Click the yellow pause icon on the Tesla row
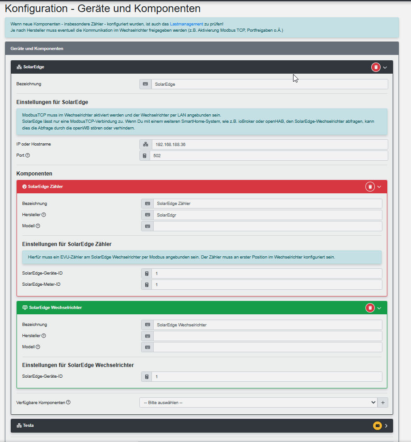Image resolution: width=411 pixels, height=442 pixels. pos(378,425)
